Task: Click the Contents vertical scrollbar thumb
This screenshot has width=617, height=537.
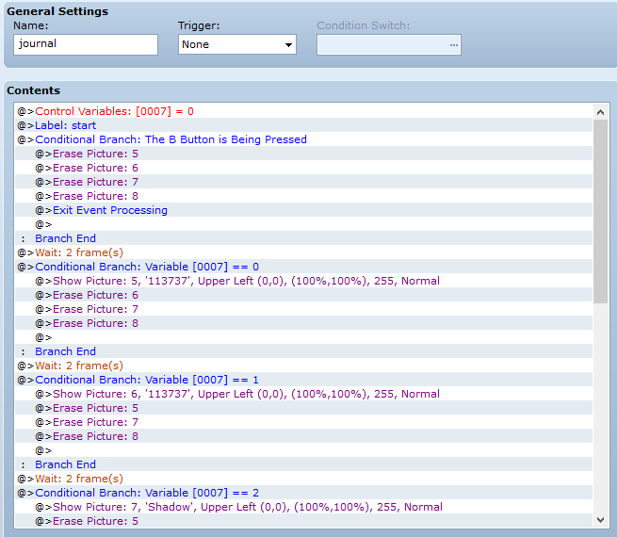Action: 600,211
